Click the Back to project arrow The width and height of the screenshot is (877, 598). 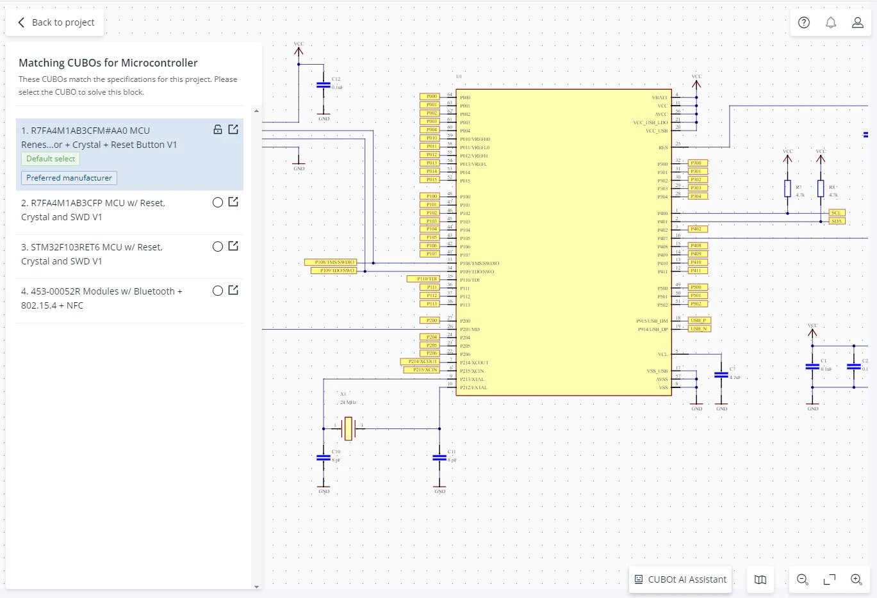click(21, 22)
